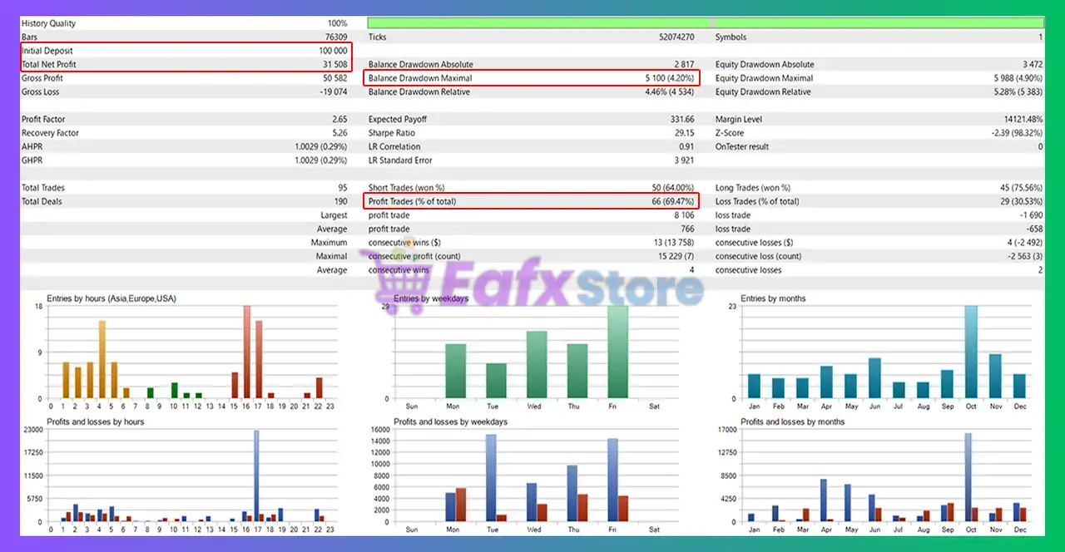Image resolution: width=1065 pixels, height=552 pixels.
Task: Click the green History Quality progress bar
Action: 705,23
